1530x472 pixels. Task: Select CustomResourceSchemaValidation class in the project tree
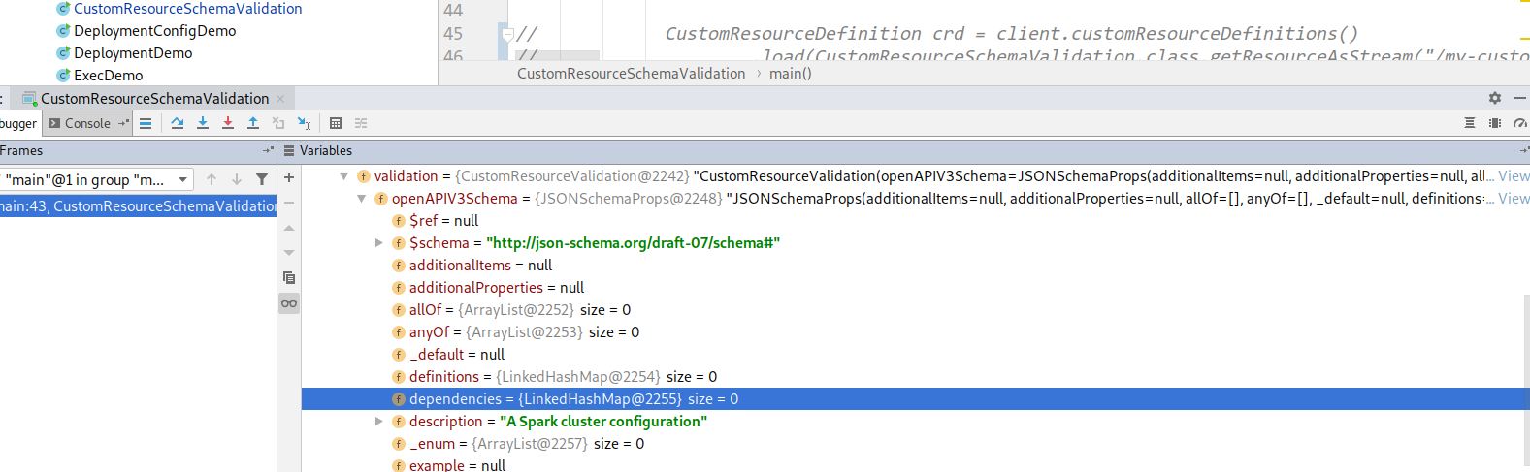click(187, 9)
